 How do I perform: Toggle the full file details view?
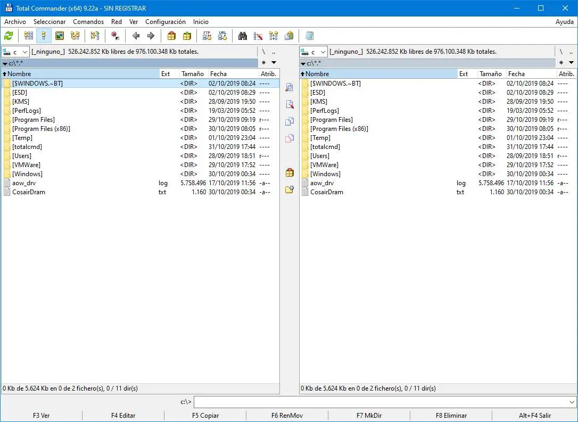click(44, 36)
